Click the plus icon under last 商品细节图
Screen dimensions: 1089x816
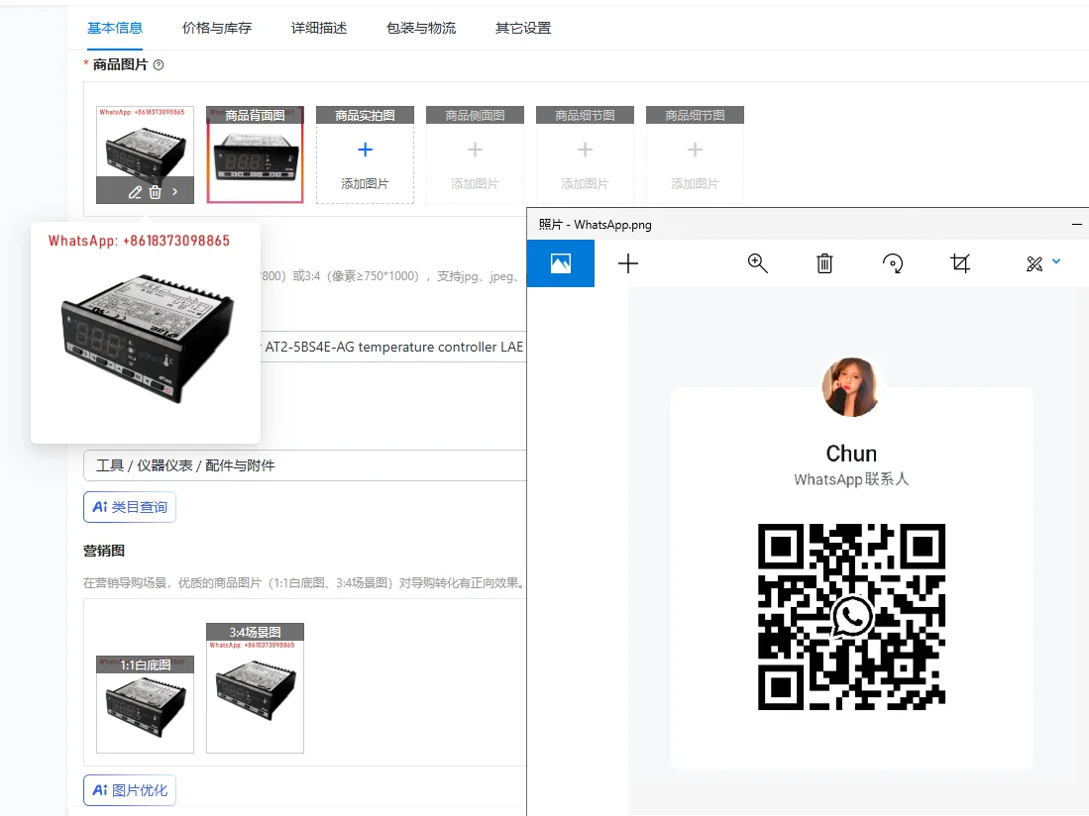tap(695, 150)
